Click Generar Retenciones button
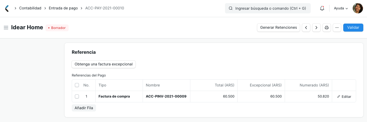The image size is (367, 122). coord(278,28)
